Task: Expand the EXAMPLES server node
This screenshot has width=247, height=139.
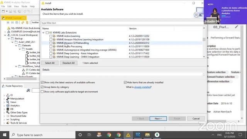Action: pyautogui.click(x=5, y=32)
